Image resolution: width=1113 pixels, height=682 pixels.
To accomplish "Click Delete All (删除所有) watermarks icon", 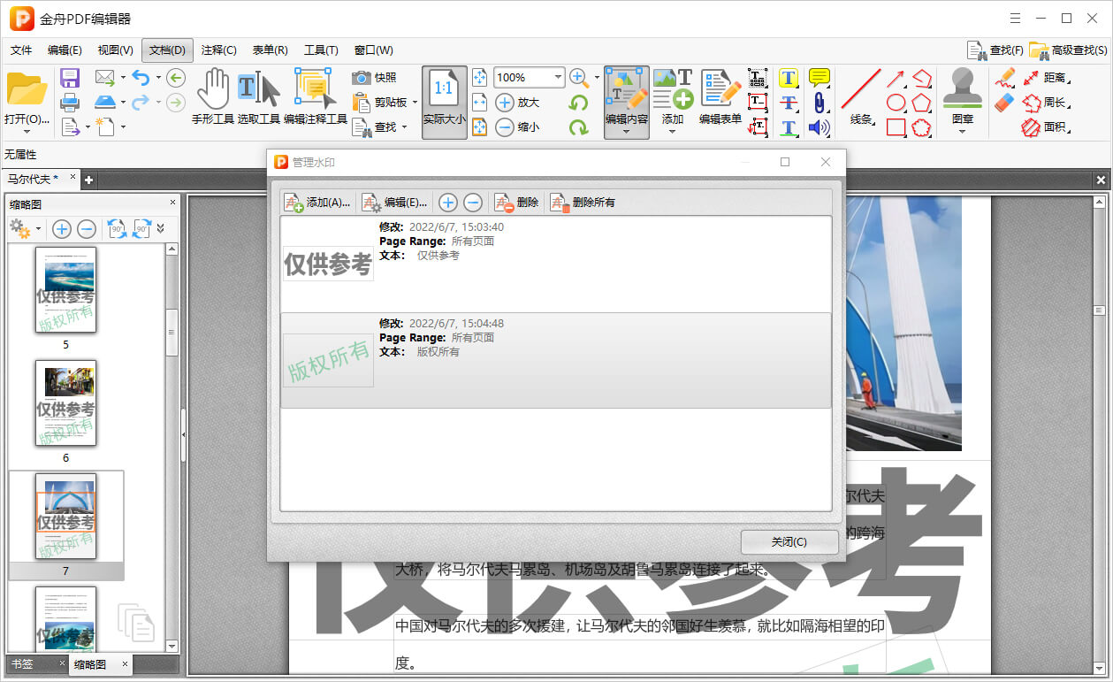I will (583, 203).
